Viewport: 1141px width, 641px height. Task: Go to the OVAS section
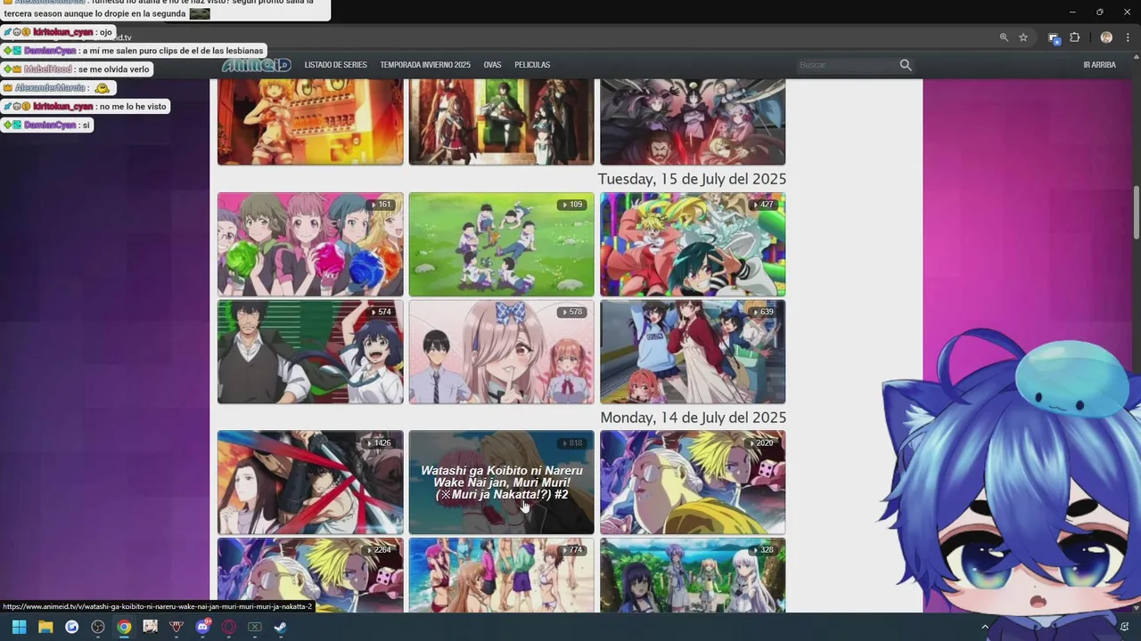click(492, 65)
